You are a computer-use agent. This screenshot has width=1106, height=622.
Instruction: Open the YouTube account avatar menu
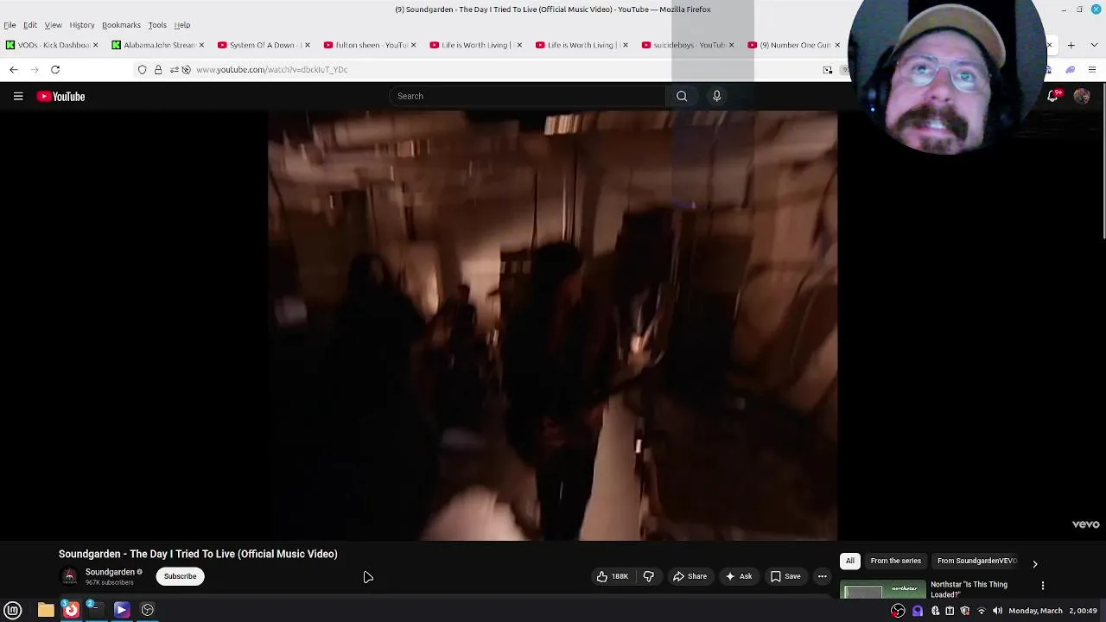tap(1082, 96)
